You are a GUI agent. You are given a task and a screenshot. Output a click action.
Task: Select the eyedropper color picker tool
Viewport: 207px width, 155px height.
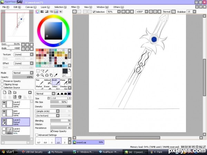[56, 75]
